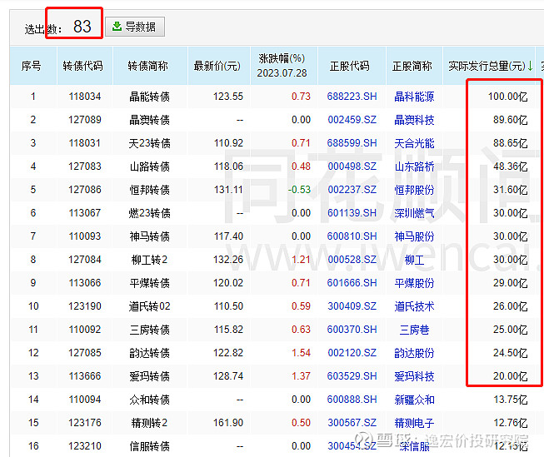Select bond name 爱玛转债
Screen dimensions: 544x457
[x=149, y=376]
